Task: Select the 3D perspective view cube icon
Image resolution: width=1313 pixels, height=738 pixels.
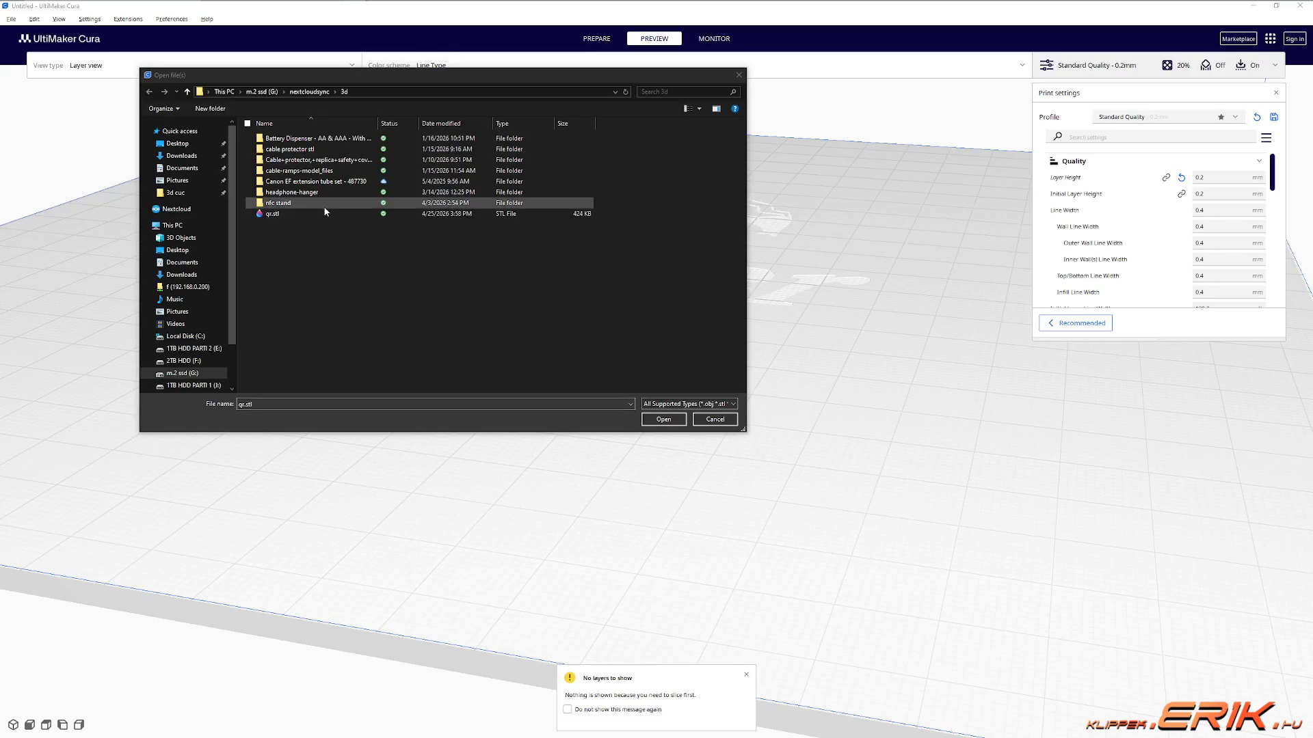Action: pyautogui.click(x=13, y=724)
